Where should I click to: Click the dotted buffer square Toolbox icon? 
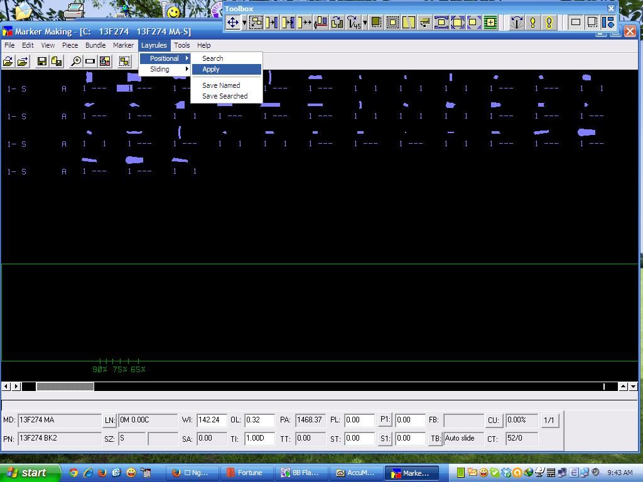click(x=392, y=22)
